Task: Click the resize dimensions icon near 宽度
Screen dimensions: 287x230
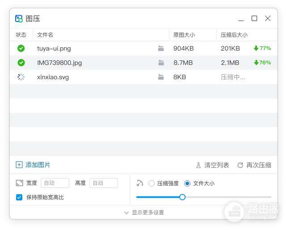Action: click(x=19, y=183)
